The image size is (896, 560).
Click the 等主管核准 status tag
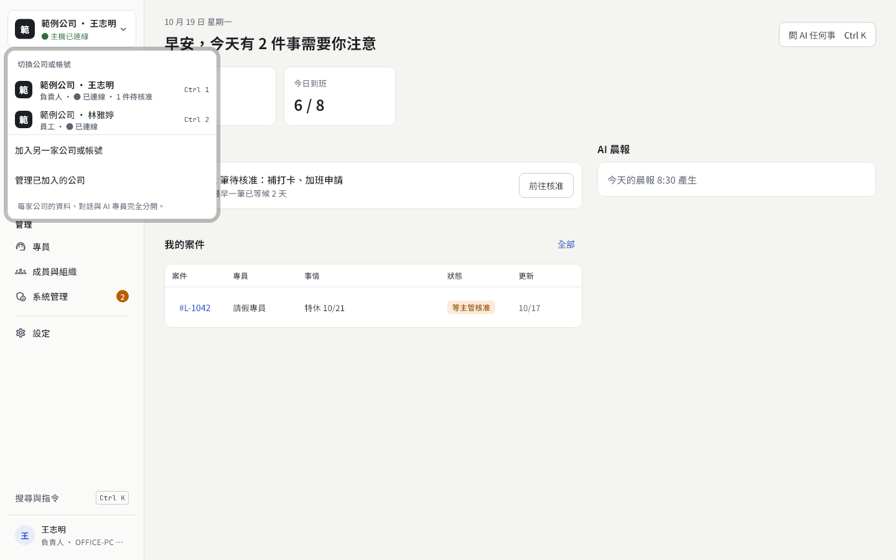(471, 308)
